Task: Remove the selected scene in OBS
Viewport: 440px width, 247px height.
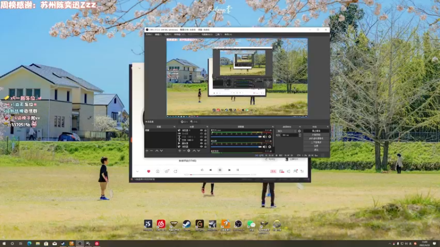Action: tap(152, 150)
